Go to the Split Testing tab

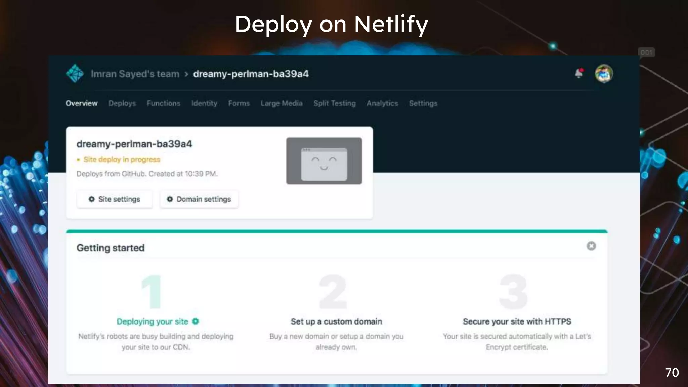click(x=335, y=103)
